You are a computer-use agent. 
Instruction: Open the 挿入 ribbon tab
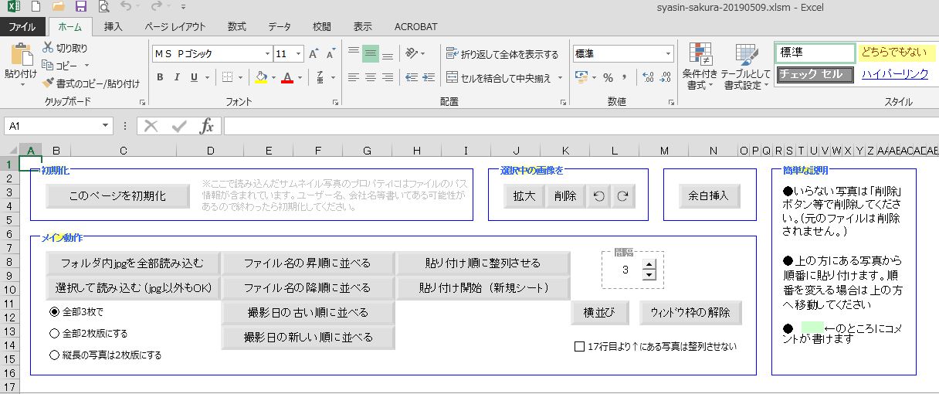coord(114,26)
